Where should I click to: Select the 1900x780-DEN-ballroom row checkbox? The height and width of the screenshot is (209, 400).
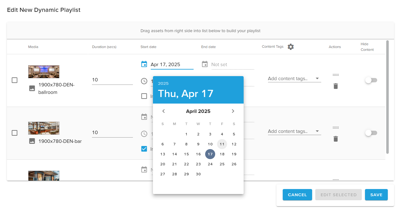point(14,80)
